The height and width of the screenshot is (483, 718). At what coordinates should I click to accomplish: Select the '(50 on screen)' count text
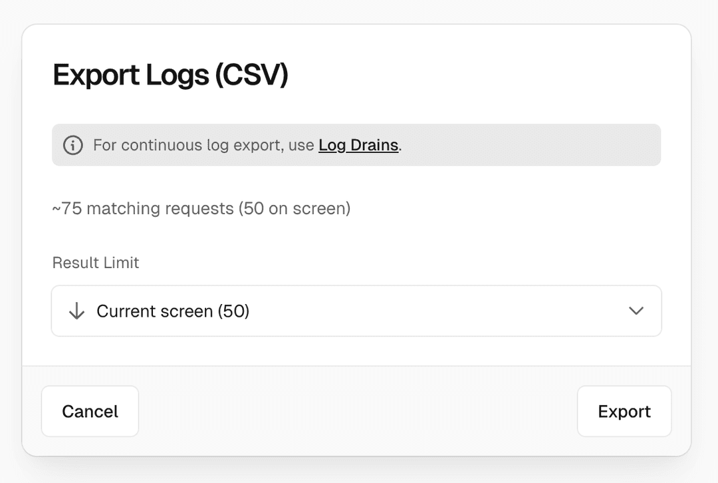click(x=294, y=208)
